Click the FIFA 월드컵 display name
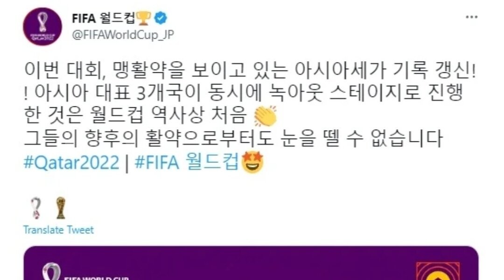 [x=104, y=18]
